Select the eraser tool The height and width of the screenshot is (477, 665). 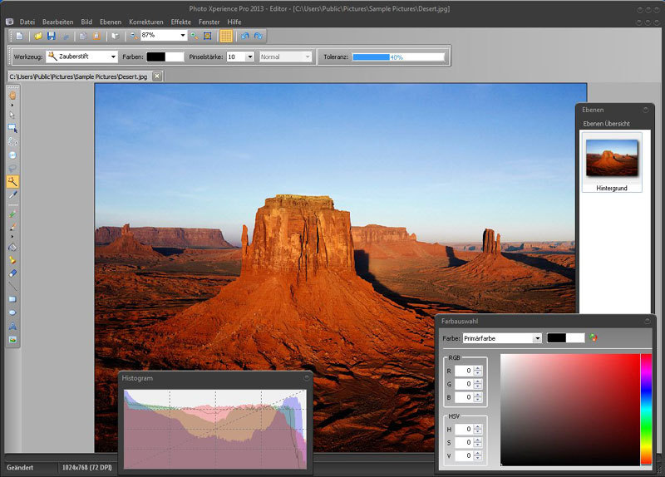tap(12, 273)
